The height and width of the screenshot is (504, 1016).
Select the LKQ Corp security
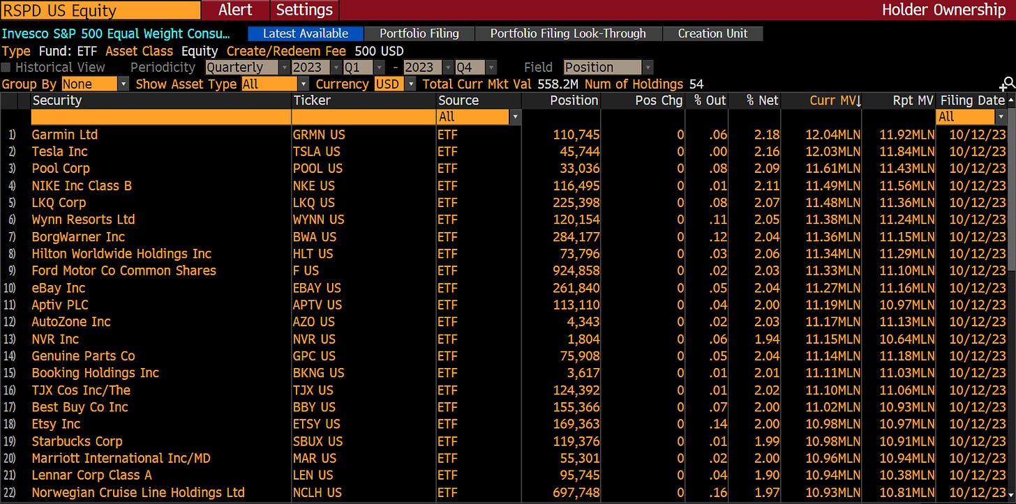tap(59, 203)
